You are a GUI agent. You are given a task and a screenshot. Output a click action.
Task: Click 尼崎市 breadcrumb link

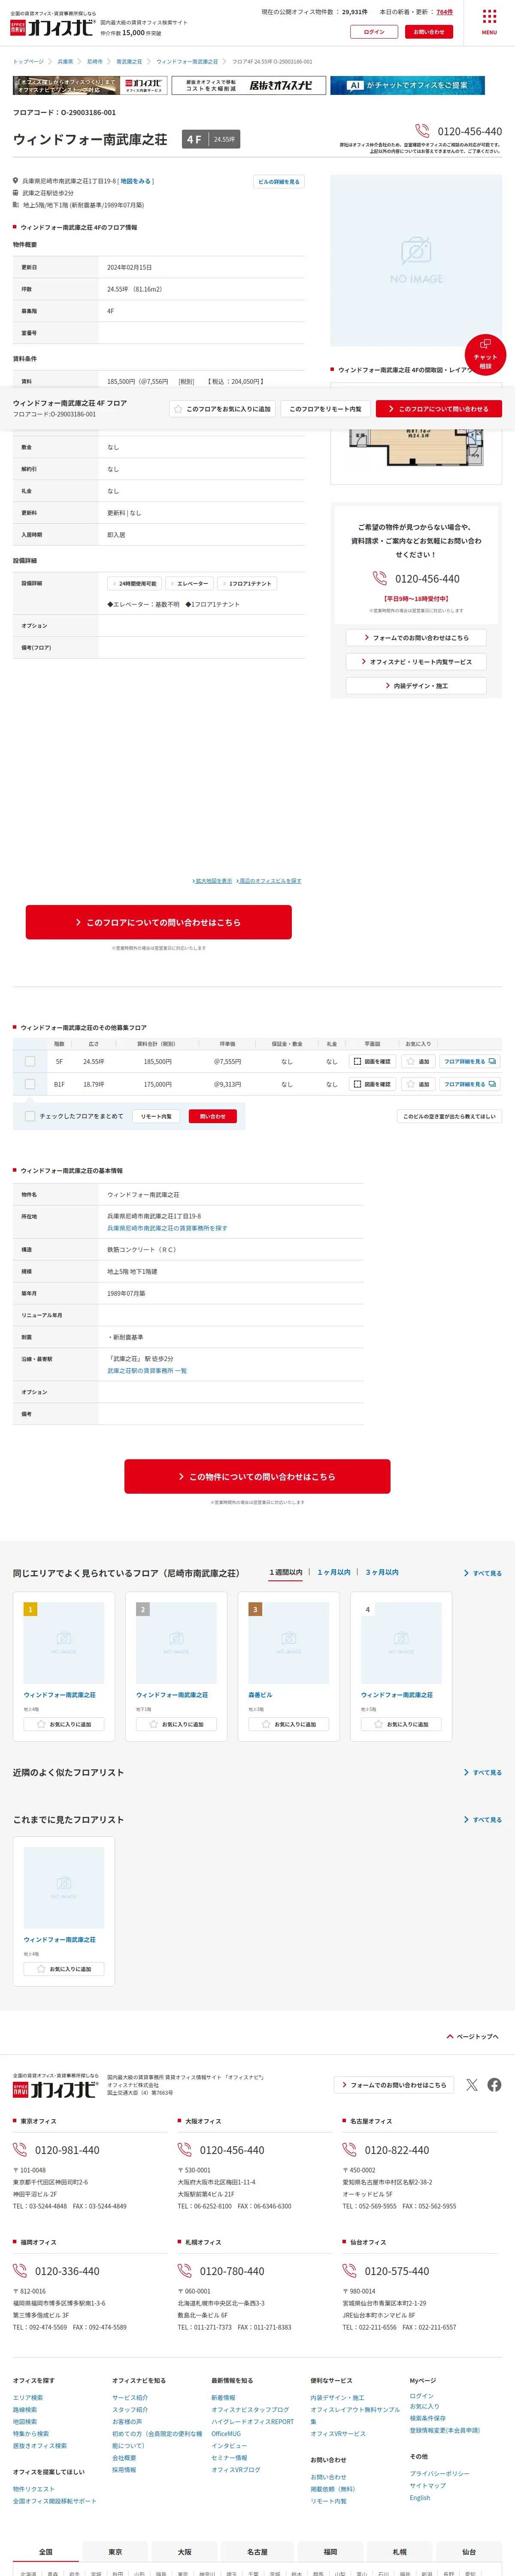pyautogui.click(x=94, y=62)
